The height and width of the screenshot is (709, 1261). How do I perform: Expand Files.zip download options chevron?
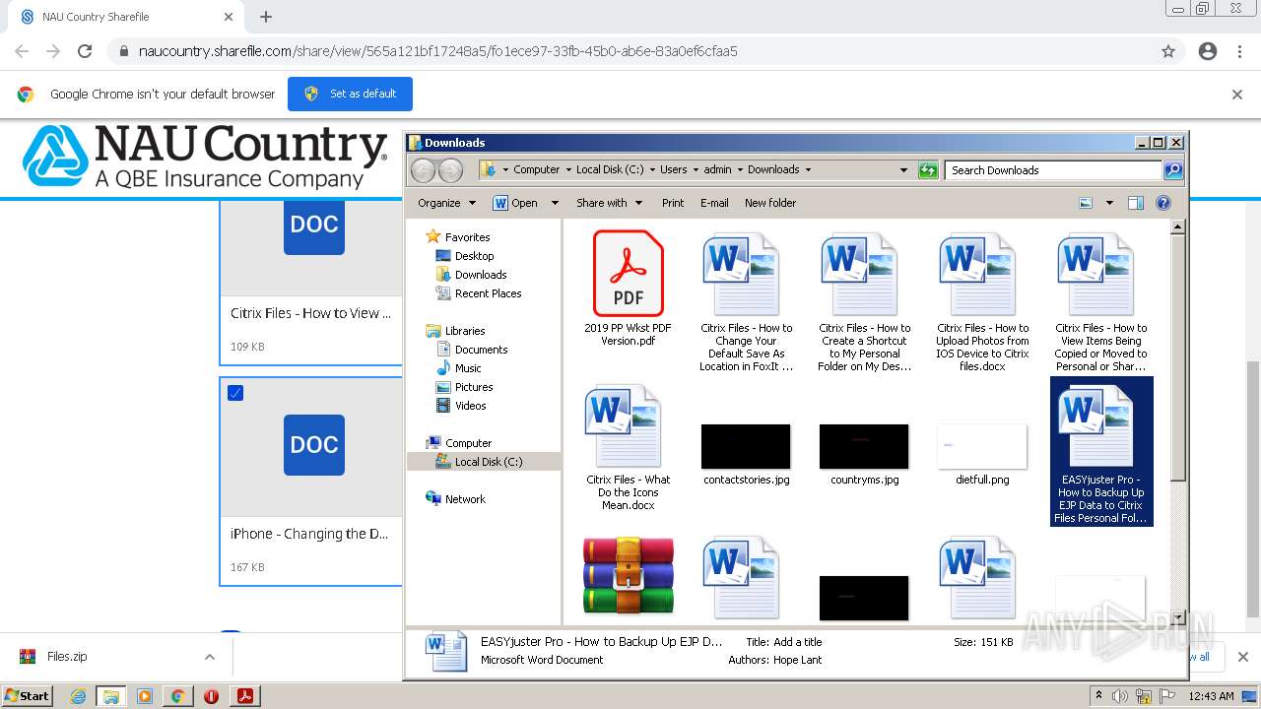click(210, 657)
